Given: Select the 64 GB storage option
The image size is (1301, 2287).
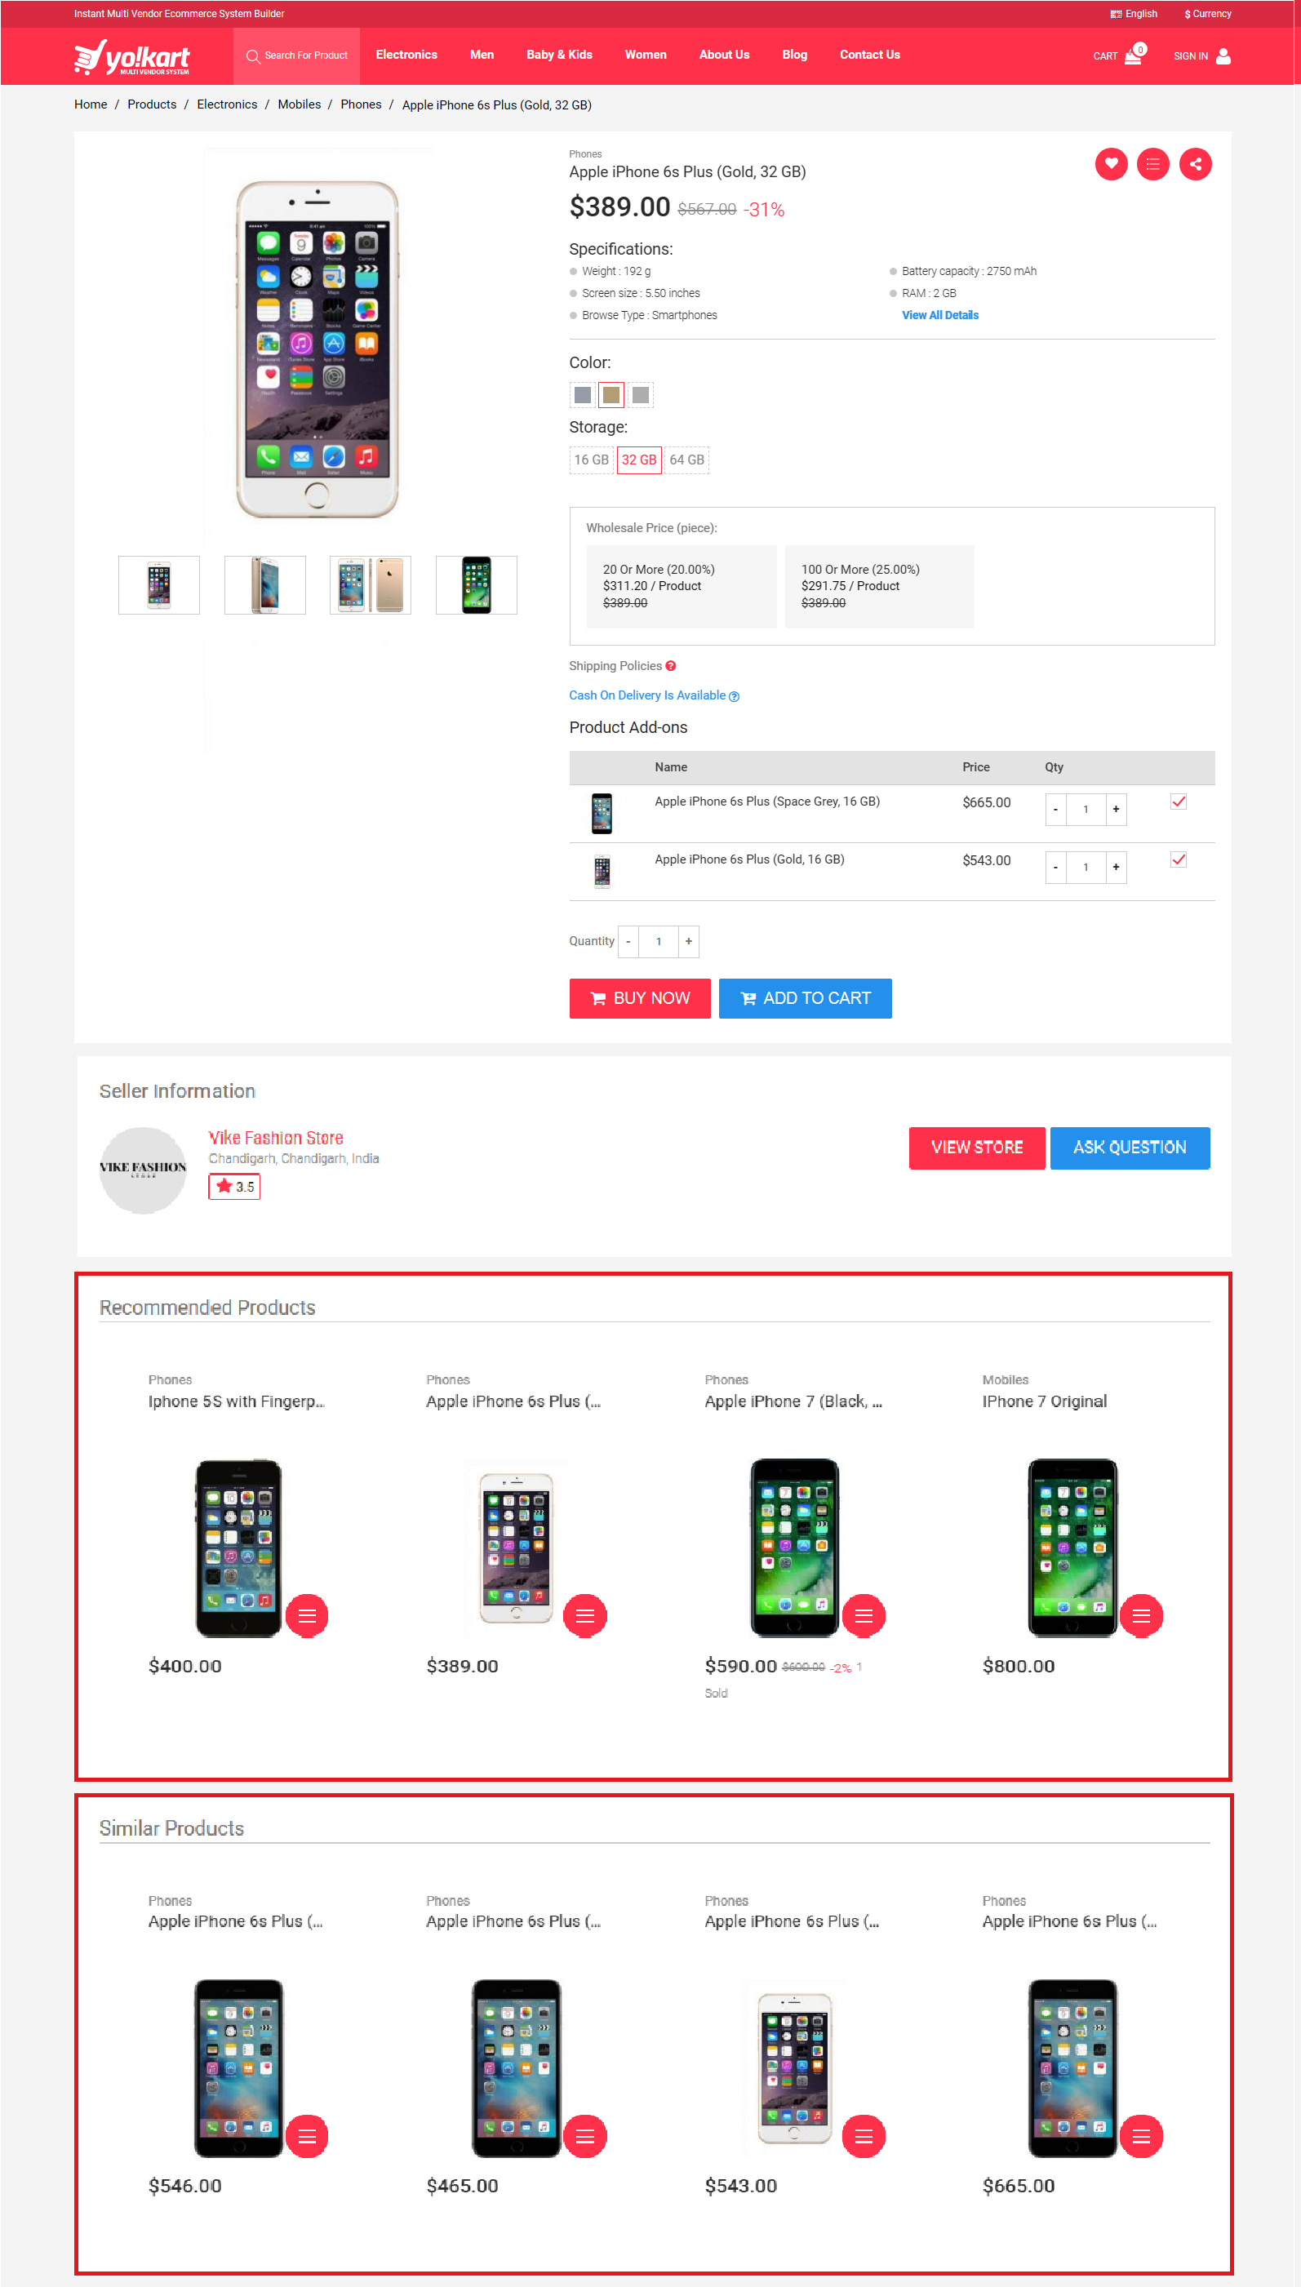Looking at the screenshot, I should (x=686, y=460).
